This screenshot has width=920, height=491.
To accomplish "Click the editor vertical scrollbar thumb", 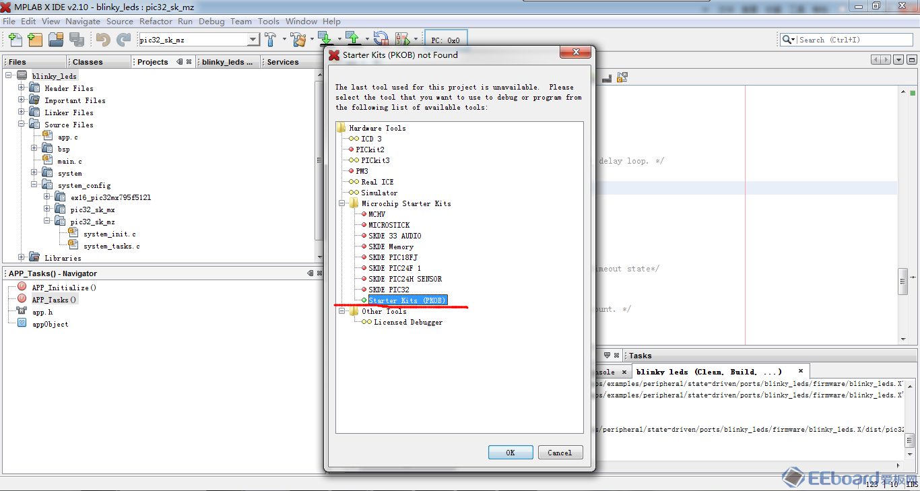I will pos(902,281).
